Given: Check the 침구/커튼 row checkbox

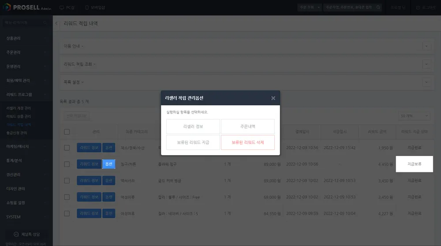Looking at the screenshot, I should 67,164.
